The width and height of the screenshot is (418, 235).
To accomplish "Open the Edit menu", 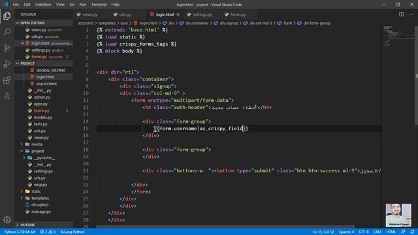I will (27, 5).
